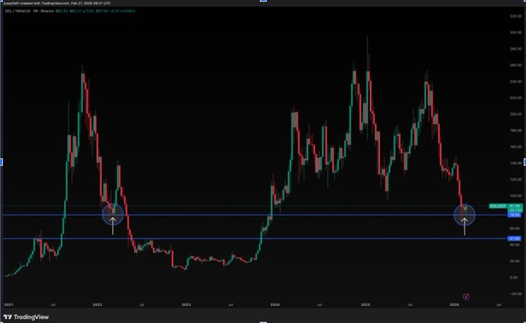Screen dimensions: 526x323
Task: Click the 200.00 price axis label
Action: pyautogui.click(x=516, y=114)
